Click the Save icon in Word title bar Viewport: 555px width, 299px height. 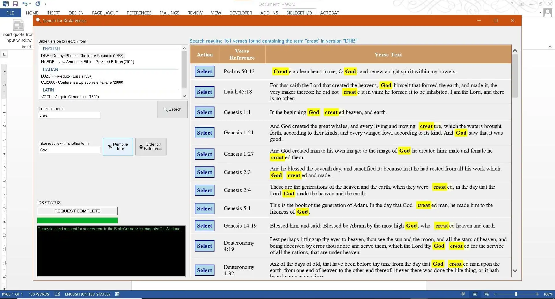[15, 4]
